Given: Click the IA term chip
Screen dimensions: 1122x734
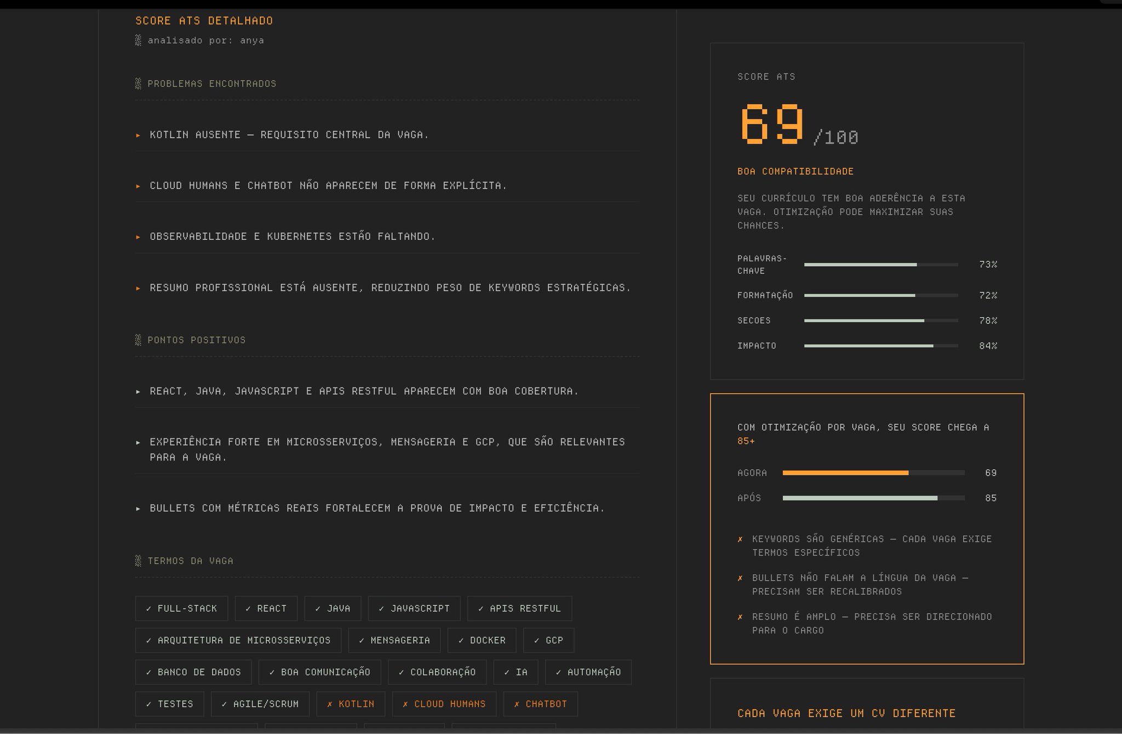Looking at the screenshot, I should point(516,672).
